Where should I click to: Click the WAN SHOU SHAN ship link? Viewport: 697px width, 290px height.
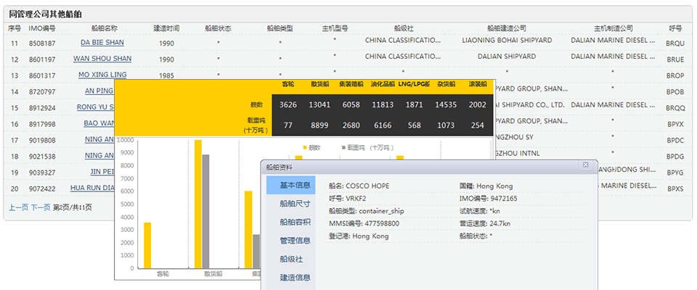[102, 59]
